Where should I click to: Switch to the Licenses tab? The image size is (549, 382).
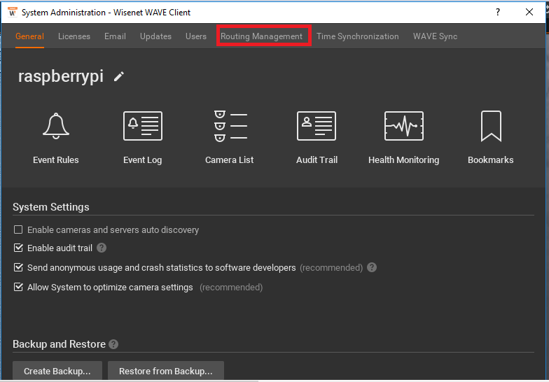click(74, 36)
